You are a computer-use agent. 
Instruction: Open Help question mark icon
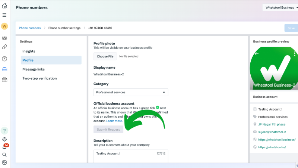click(4, 131)
